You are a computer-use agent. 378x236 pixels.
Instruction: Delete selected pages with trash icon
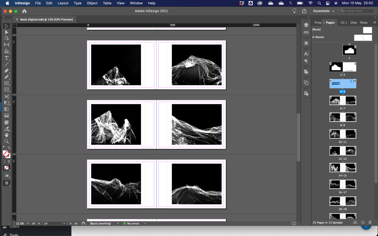pos(370,222)
